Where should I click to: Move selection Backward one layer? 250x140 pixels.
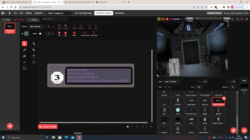point(81,27)
